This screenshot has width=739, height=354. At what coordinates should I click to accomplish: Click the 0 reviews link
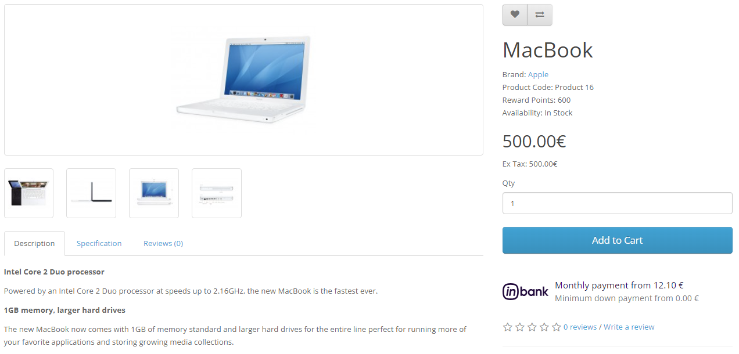(580, 327)
